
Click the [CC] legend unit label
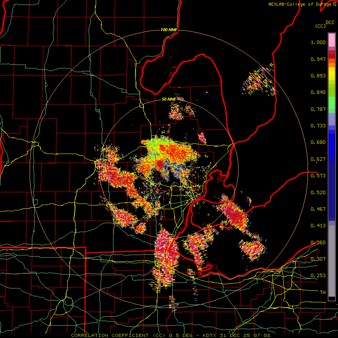321,26
